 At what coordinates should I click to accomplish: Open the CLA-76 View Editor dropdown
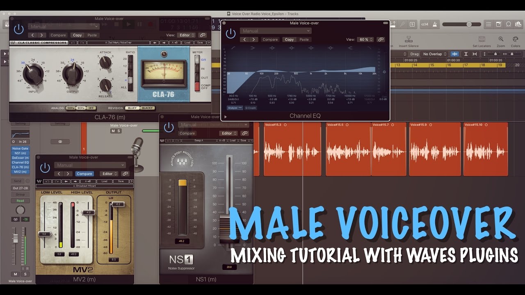[x=187, y=35]
